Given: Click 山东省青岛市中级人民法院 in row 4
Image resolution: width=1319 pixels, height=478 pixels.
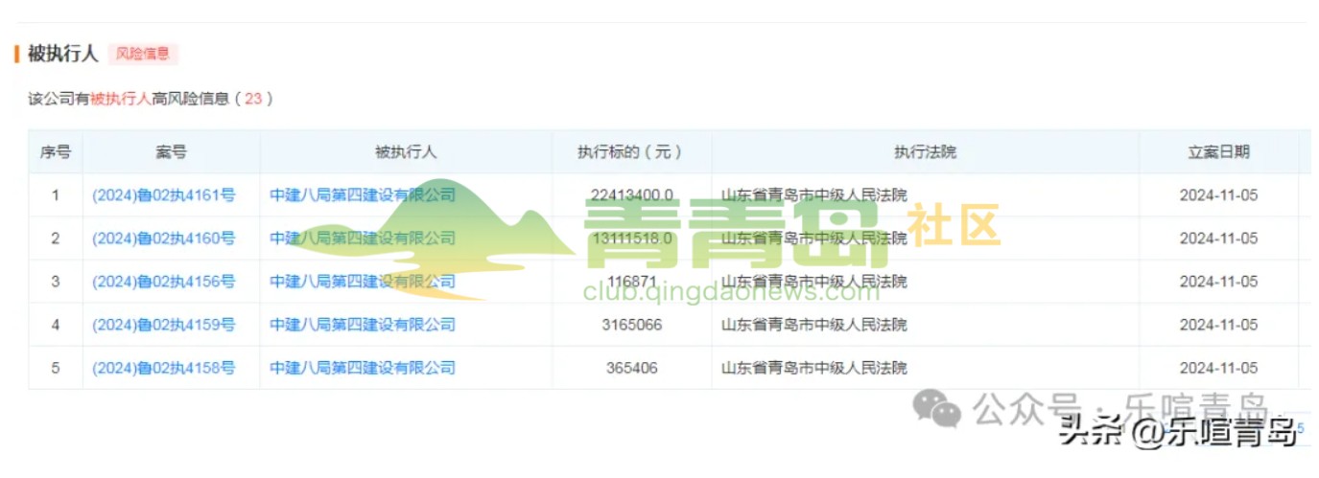Looking at the screenshot, I should tap(814, 325).
